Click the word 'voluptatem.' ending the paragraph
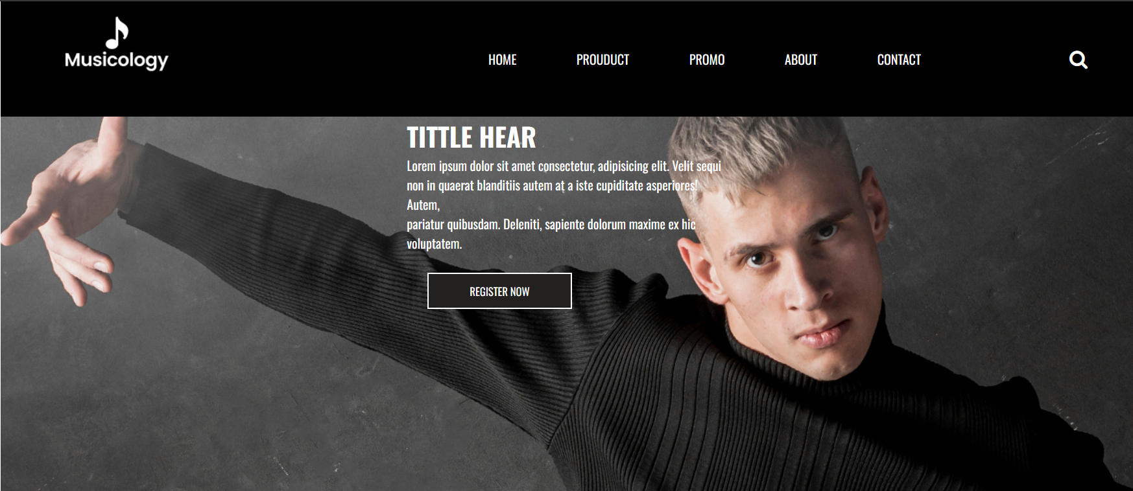The width and height of the screenshot is (1133, 491). [x=434, y=244]
